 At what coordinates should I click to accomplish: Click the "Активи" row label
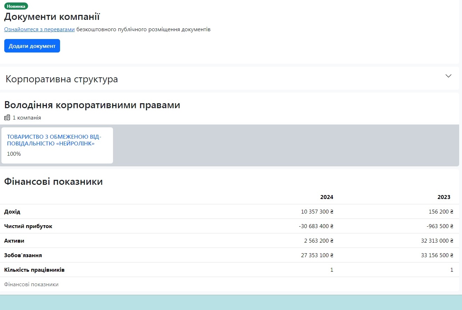[14, 241]
